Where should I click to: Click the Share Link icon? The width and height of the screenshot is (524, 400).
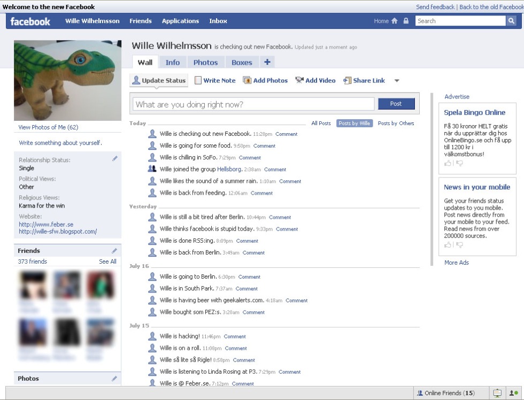[x=347, y=80]
